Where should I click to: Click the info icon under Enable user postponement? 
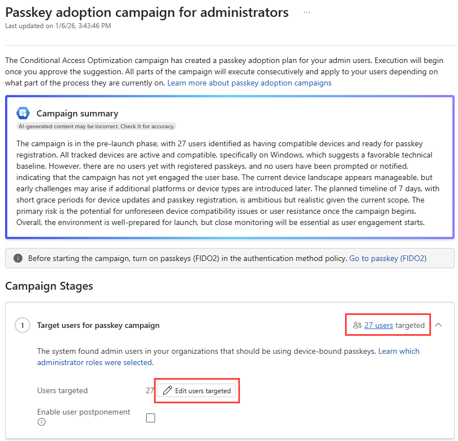(x=40, y=422)
